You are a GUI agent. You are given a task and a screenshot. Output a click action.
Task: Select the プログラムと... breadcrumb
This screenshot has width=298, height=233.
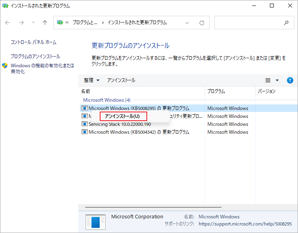85,23
